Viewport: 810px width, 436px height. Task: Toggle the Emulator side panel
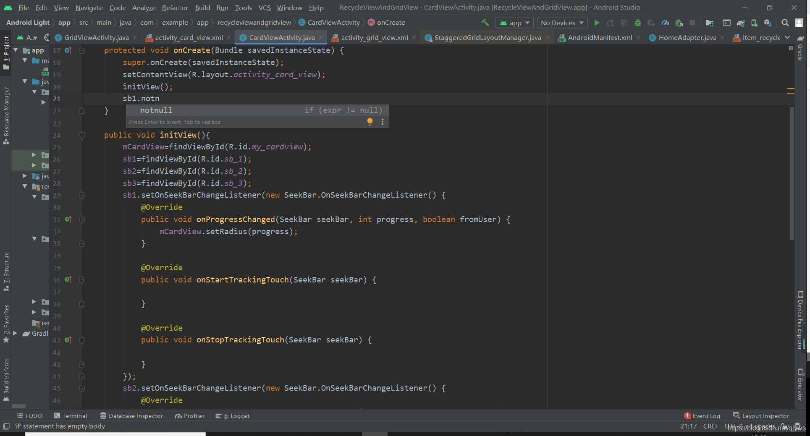(x=800, y=384)
